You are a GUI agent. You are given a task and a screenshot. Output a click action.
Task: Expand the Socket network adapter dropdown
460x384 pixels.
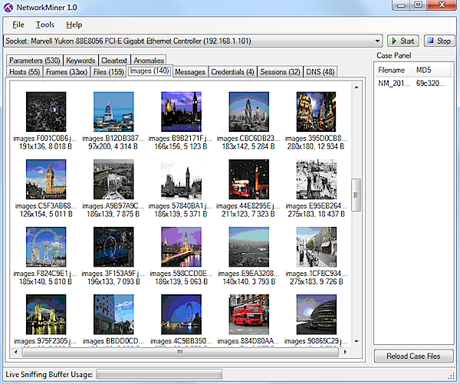[377, 41]
